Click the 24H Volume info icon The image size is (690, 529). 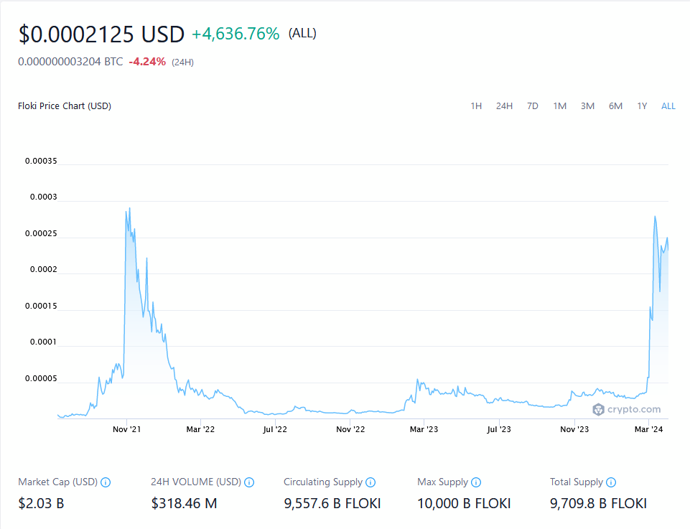pyautogui.click(x=249, y=482)
